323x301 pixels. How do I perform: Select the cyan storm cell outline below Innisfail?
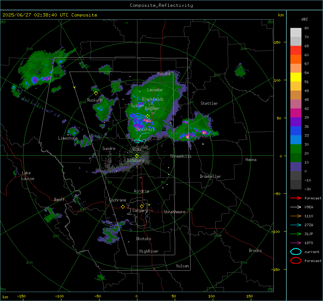[x=142, y=138]
